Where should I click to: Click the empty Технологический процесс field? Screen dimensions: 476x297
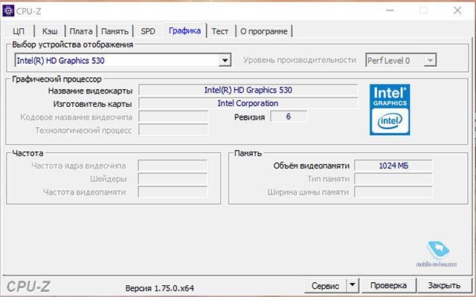click(x=173, y=130)
